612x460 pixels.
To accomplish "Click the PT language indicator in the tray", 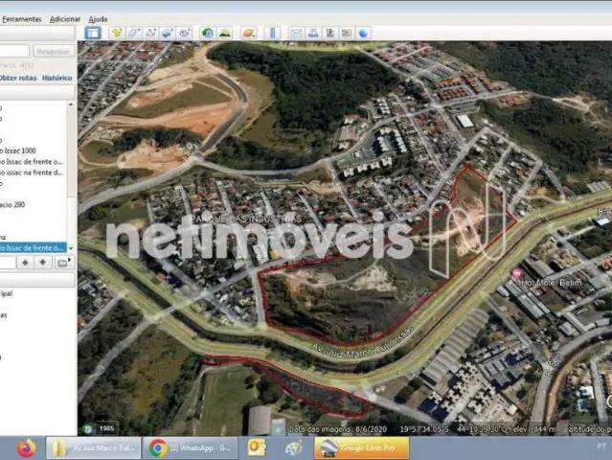I will (x=601, y=447).
